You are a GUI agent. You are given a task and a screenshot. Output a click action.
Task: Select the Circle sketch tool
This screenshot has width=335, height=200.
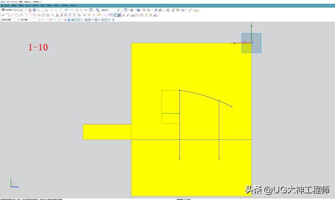pos(17,15)
